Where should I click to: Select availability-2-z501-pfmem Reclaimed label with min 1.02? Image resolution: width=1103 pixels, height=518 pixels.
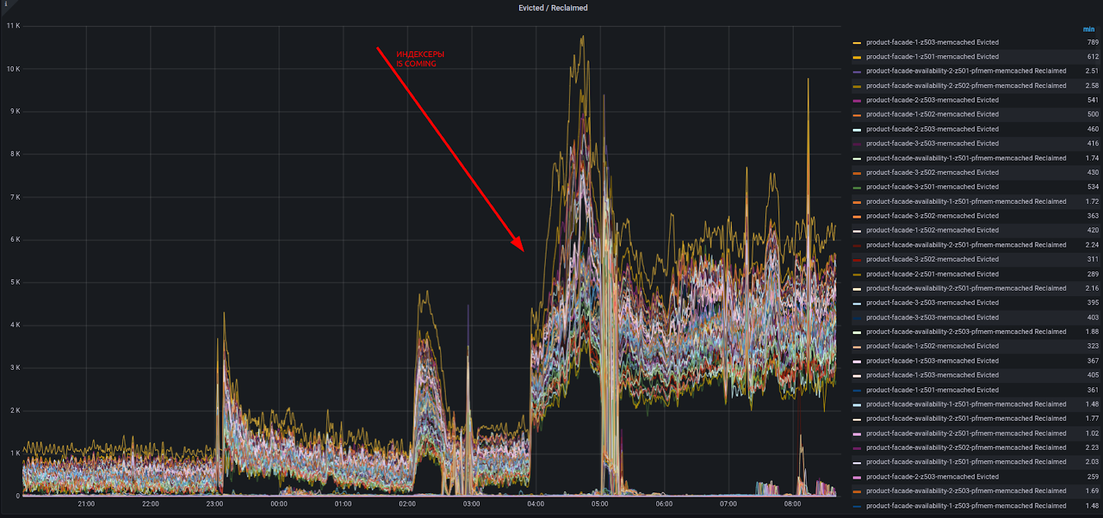pyautogui.click(x=967, y=433)
